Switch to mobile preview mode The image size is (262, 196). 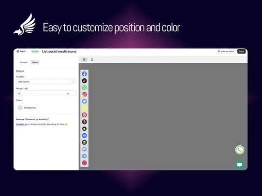pyautogui.click(x=92, y=59)
